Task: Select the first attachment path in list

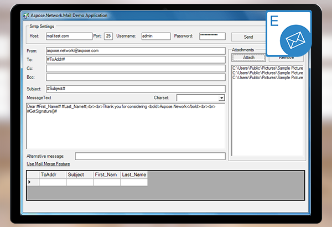Action: point(268,68)
